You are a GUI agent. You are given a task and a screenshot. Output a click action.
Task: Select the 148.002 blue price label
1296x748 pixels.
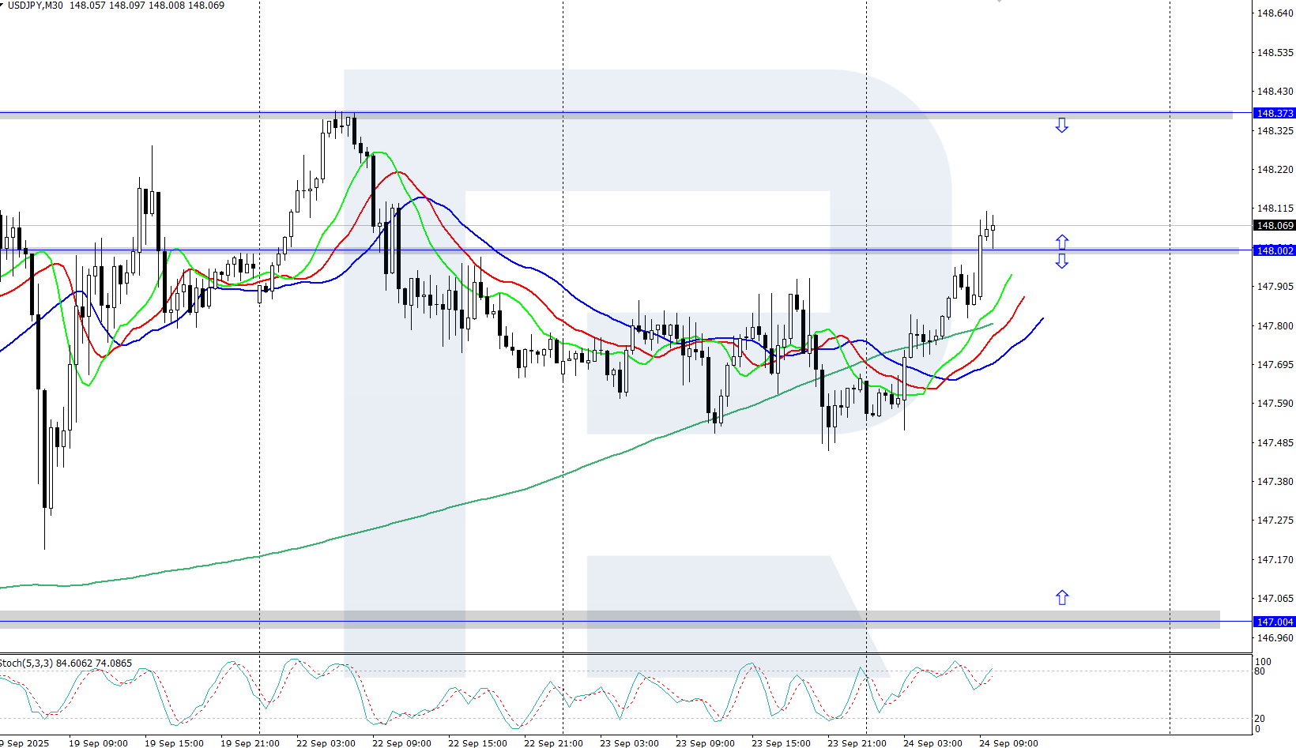pyautogui.click(x=1274, y=250)
